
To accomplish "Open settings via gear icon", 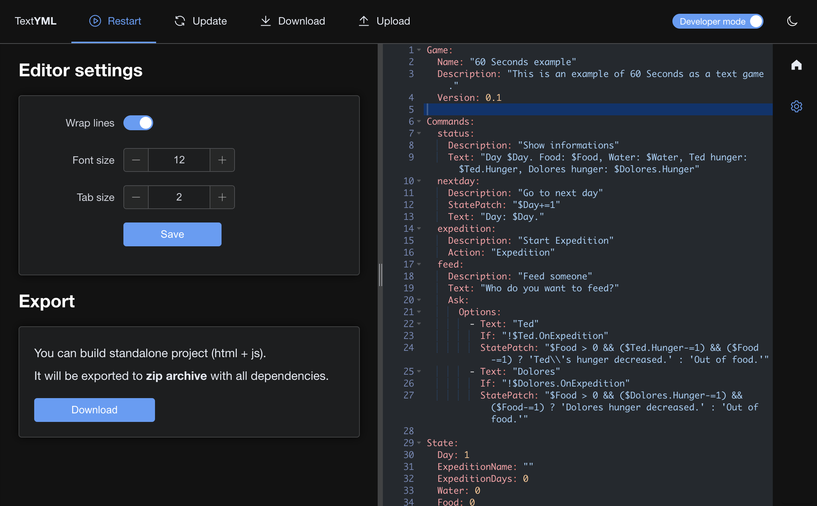I will point(796,106).
